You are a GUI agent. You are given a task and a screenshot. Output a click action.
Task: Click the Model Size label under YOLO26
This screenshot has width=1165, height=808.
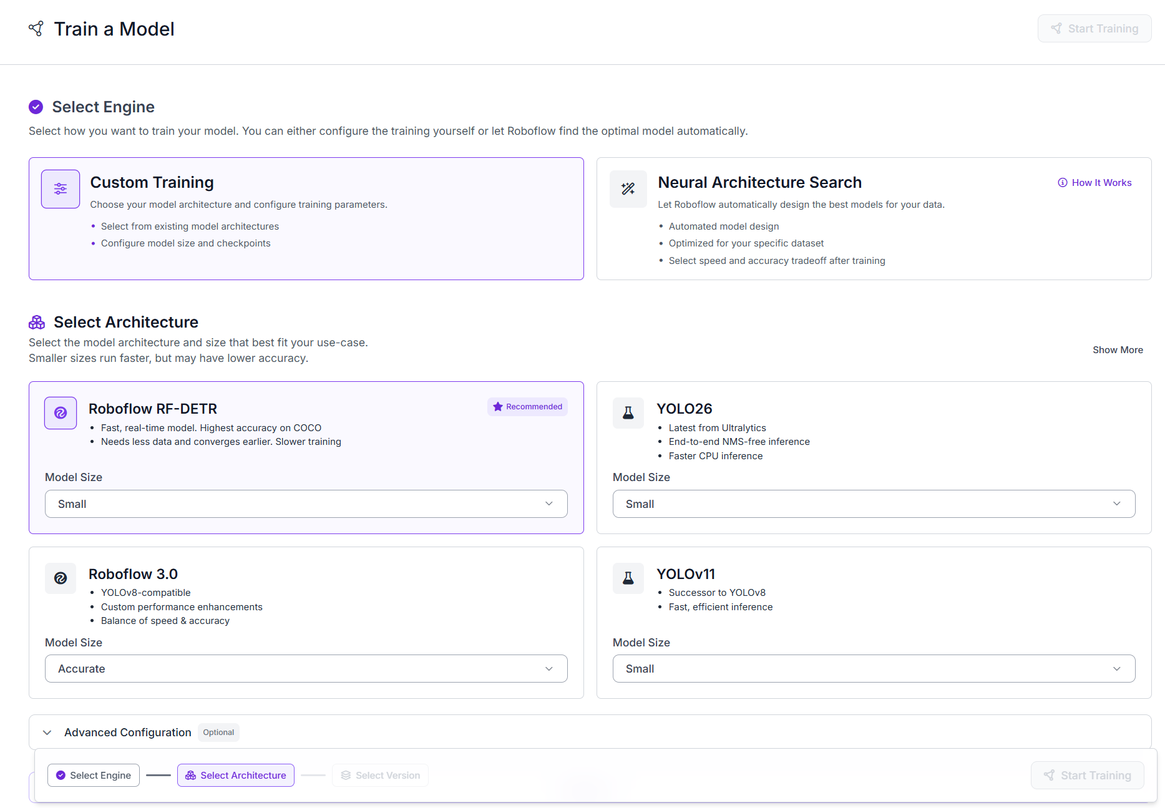[x=641, y=477]
